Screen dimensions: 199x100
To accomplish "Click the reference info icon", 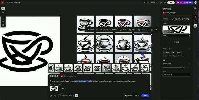I will tap(189, 23).
